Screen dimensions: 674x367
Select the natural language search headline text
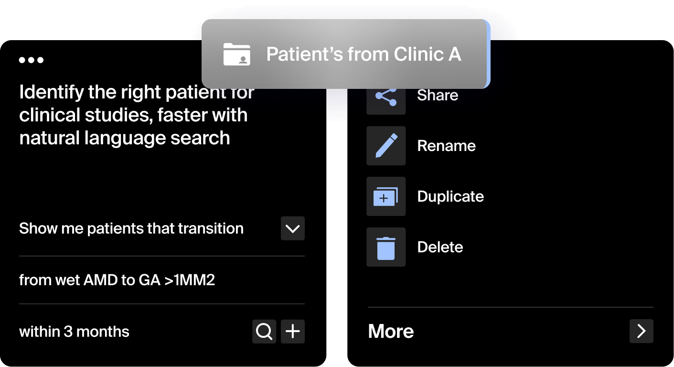point(136,115)
